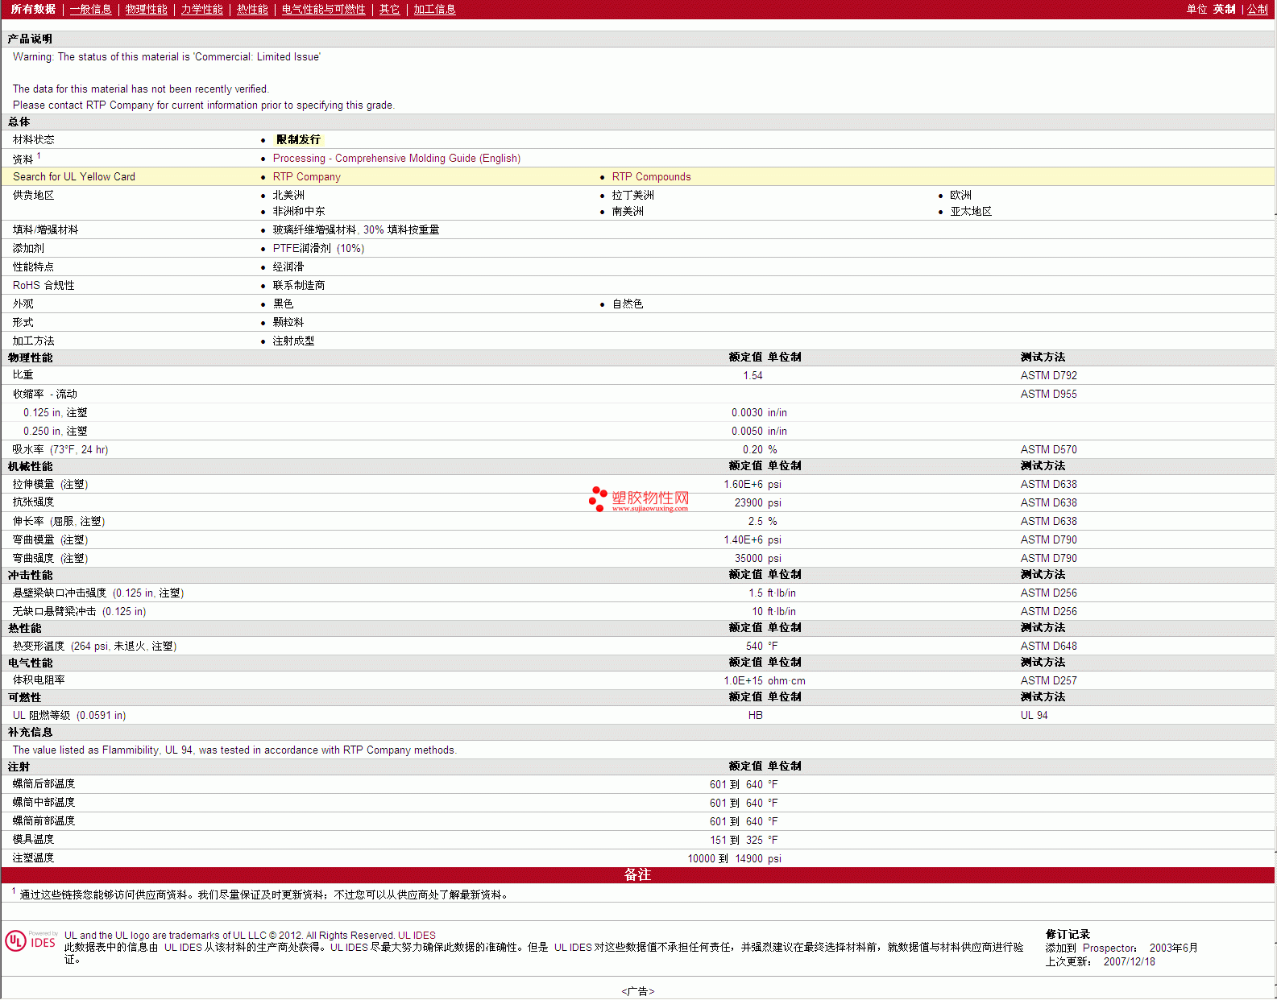Open the 其它 tab
The height and width of the screenshot is (1000, 1277).
pyautogui.click(x=389, y=10)
